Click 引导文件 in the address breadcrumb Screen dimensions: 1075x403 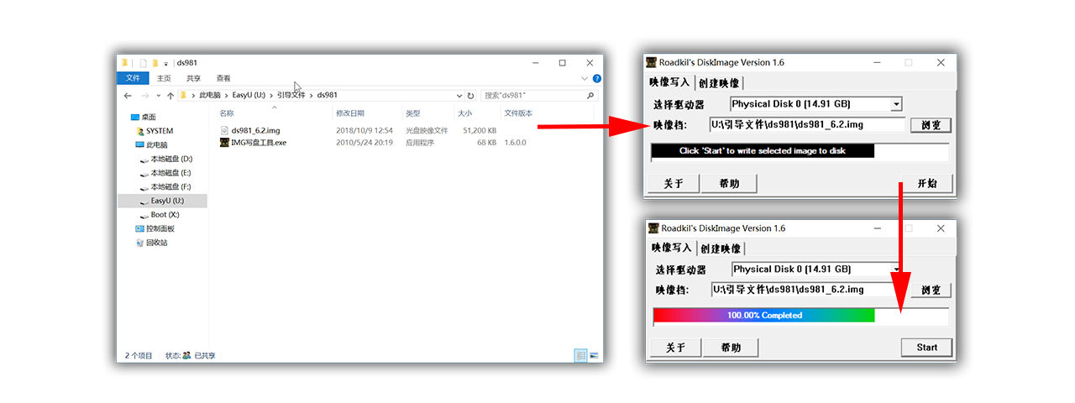291,96
